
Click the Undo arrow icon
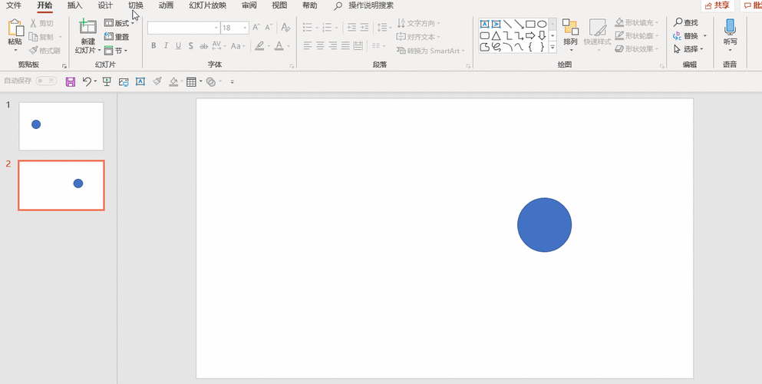click(x=87, y=81)
